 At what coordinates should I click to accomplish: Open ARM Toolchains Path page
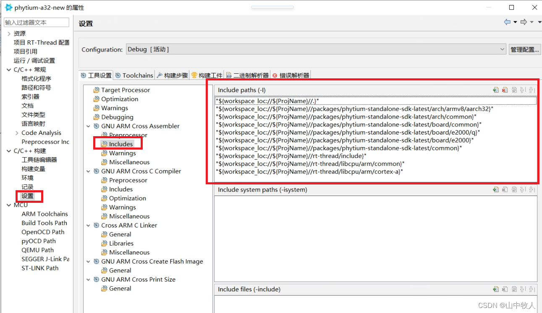[45, 214]
